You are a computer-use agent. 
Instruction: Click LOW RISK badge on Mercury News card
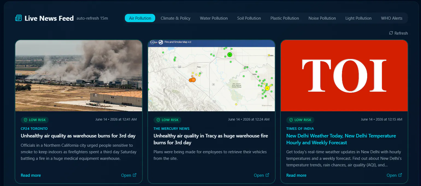pyautogui.click(x=167, y=120)
